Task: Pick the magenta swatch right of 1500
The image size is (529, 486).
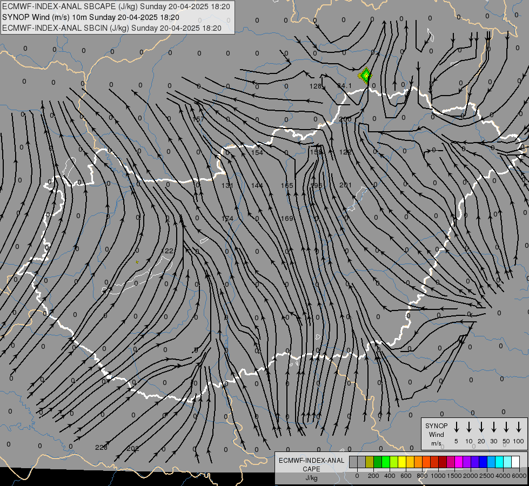Action: point(459,462)
